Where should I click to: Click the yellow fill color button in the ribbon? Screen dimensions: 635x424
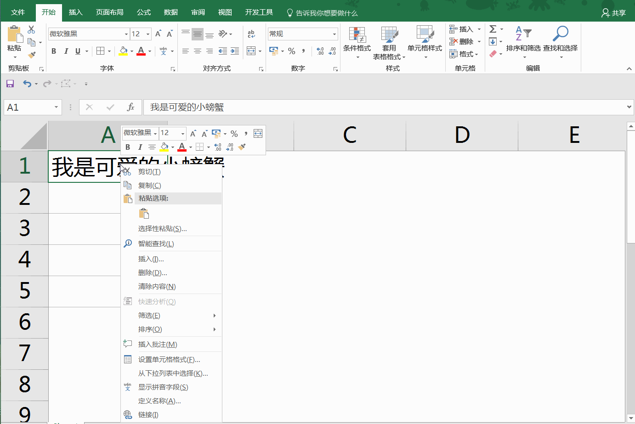pyautogui.click(x=123, y=51)
